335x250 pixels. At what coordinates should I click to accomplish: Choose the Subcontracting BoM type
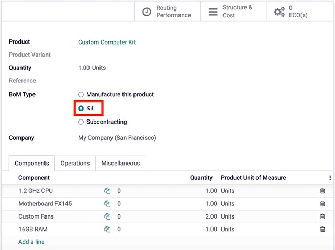point(81,122)
